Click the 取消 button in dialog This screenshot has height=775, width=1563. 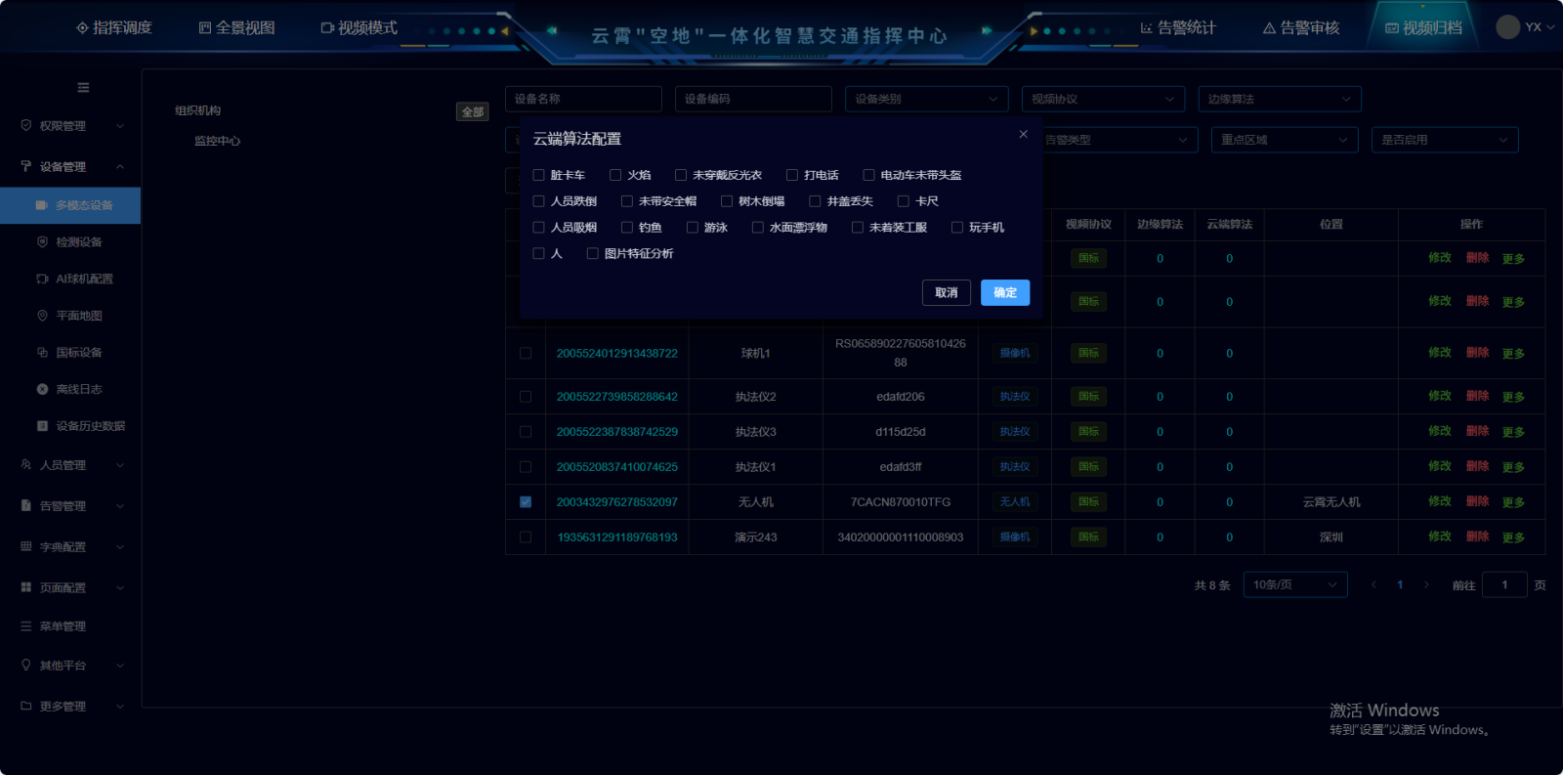point(946,292)
